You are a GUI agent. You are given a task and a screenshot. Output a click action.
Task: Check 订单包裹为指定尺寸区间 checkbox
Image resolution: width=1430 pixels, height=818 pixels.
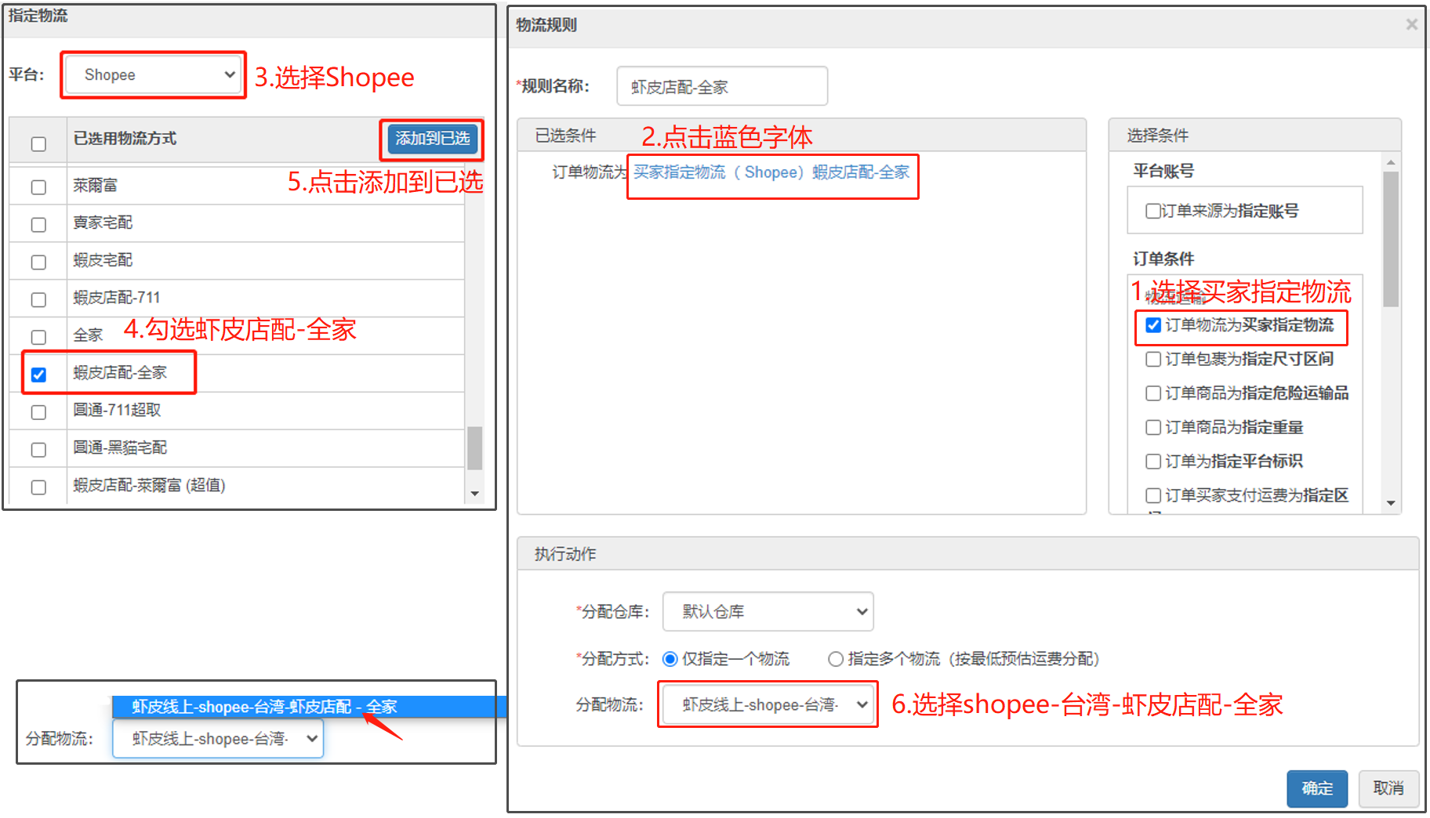[x=1153, y=360]
